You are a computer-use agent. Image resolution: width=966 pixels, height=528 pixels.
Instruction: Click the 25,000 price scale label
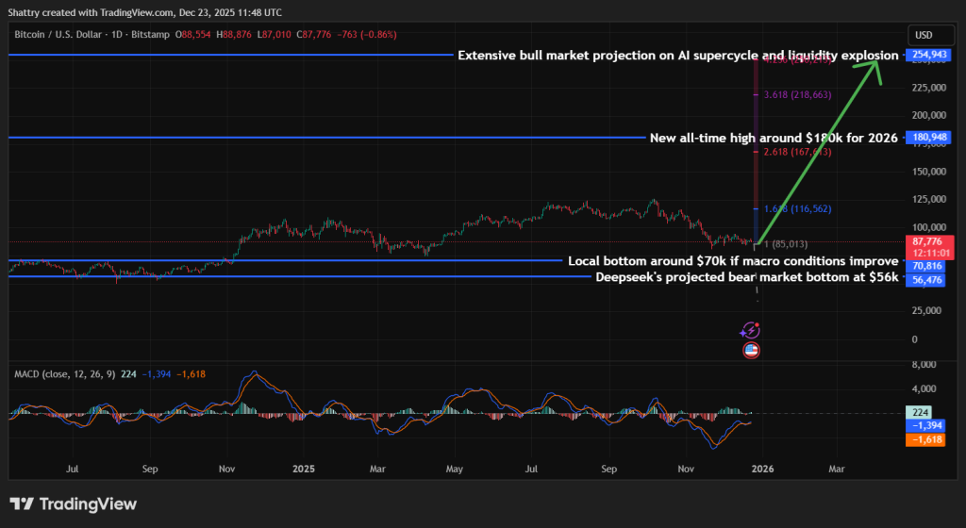[x=926, y=311]
